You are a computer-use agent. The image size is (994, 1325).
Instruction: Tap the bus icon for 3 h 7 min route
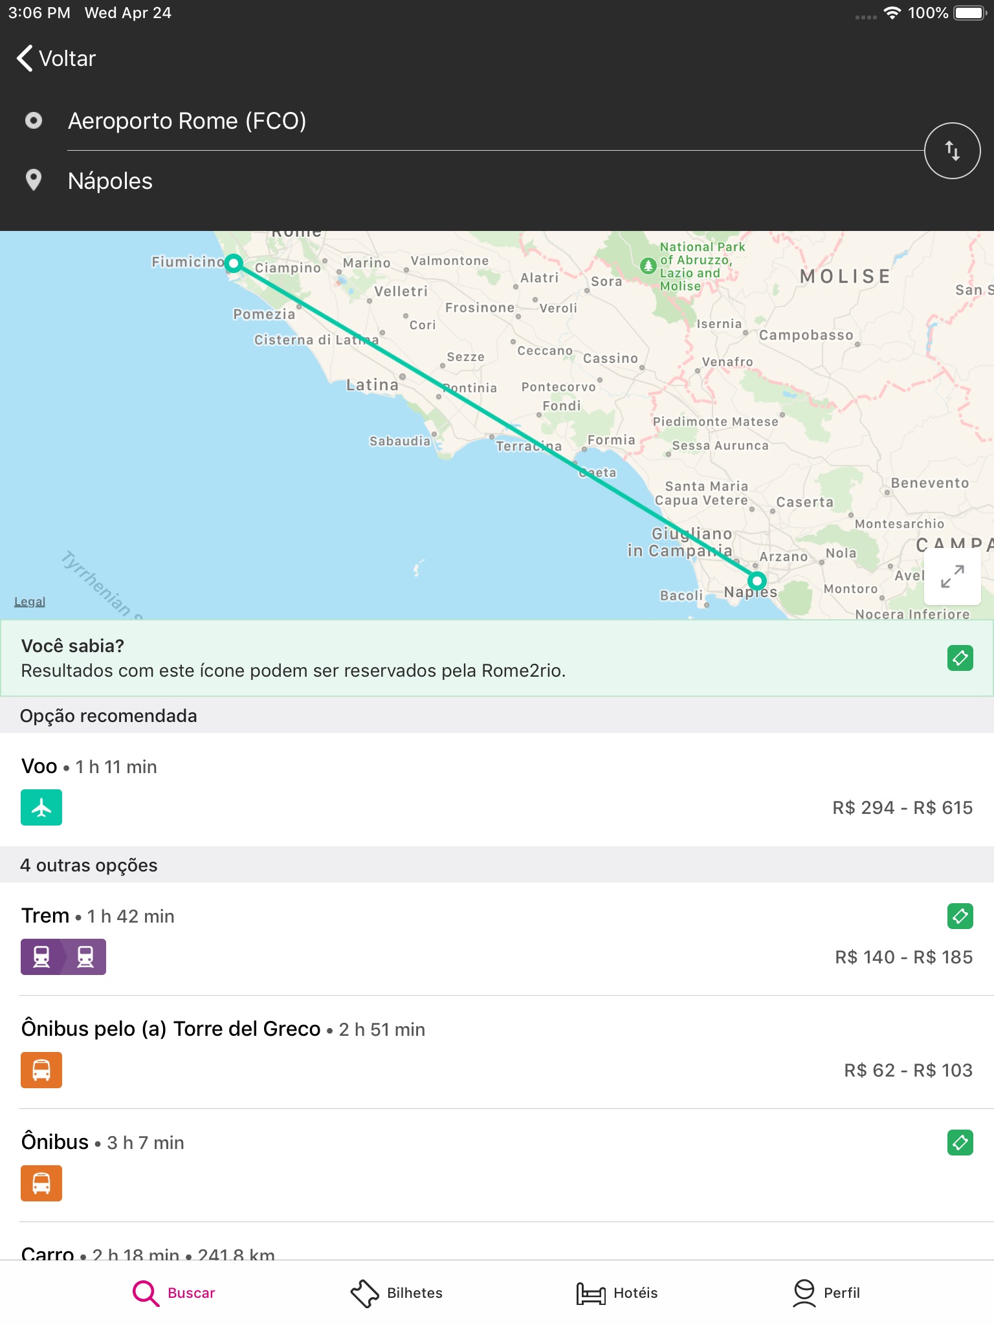(x=41, y=1183)
